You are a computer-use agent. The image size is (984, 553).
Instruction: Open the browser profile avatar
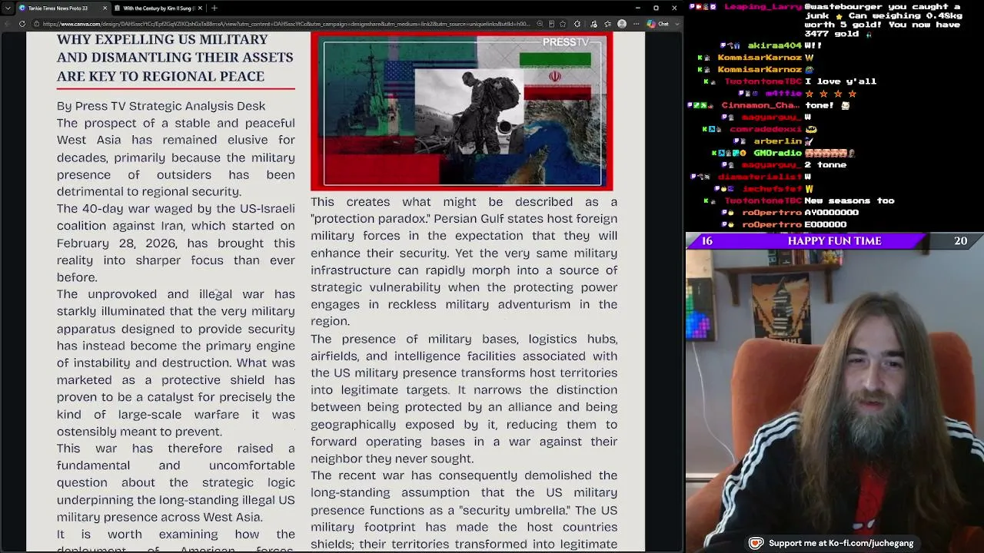point(622,24)
